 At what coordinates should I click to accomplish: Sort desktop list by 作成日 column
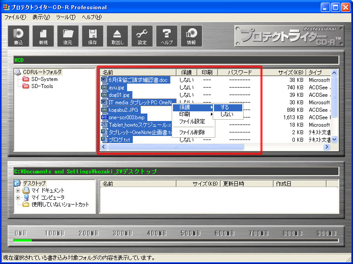pyautogui.click(x=300, y=184)
